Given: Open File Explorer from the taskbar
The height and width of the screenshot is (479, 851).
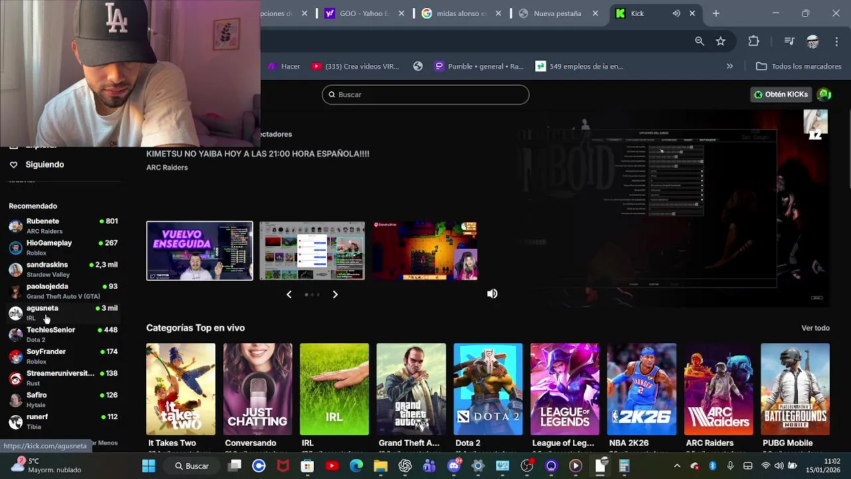Looking at the screenshot, I should [x=380, y=466].
